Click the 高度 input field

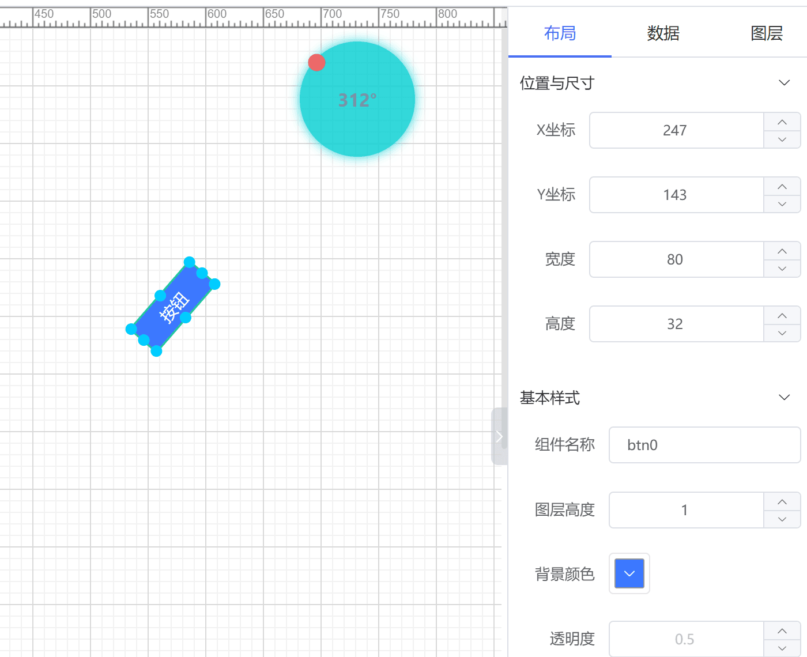676,324
